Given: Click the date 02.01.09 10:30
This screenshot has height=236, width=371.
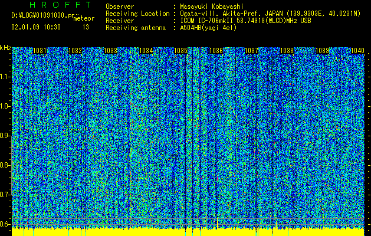Looking at the screenshot, I should click(x=36, y=27).
